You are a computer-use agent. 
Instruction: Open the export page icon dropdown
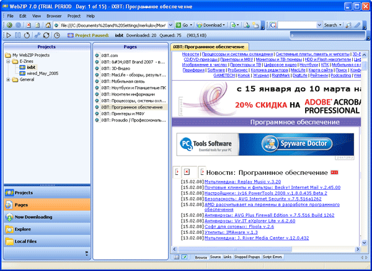tap(238, 25)
